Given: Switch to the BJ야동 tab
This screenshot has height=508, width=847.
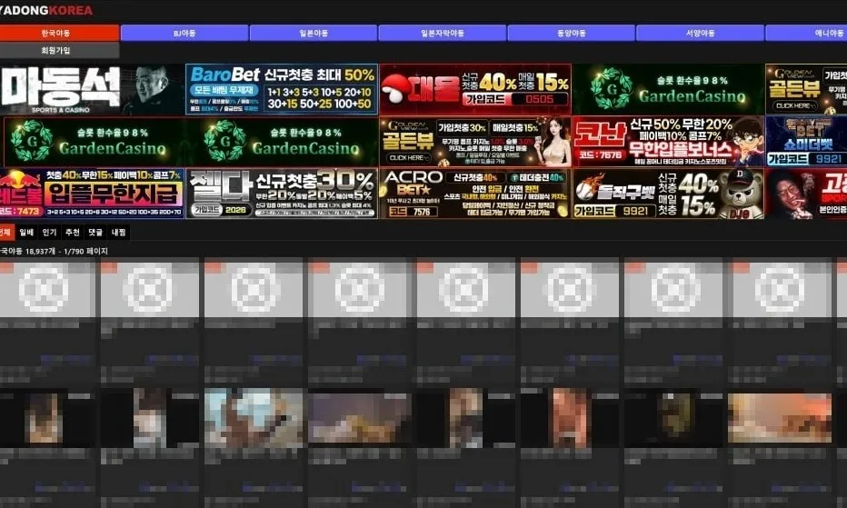Looking at the screenshot, I should [184, 33].
